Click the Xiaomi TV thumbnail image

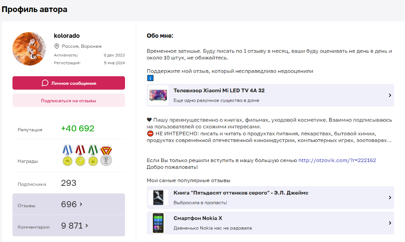tap(158, 95)
